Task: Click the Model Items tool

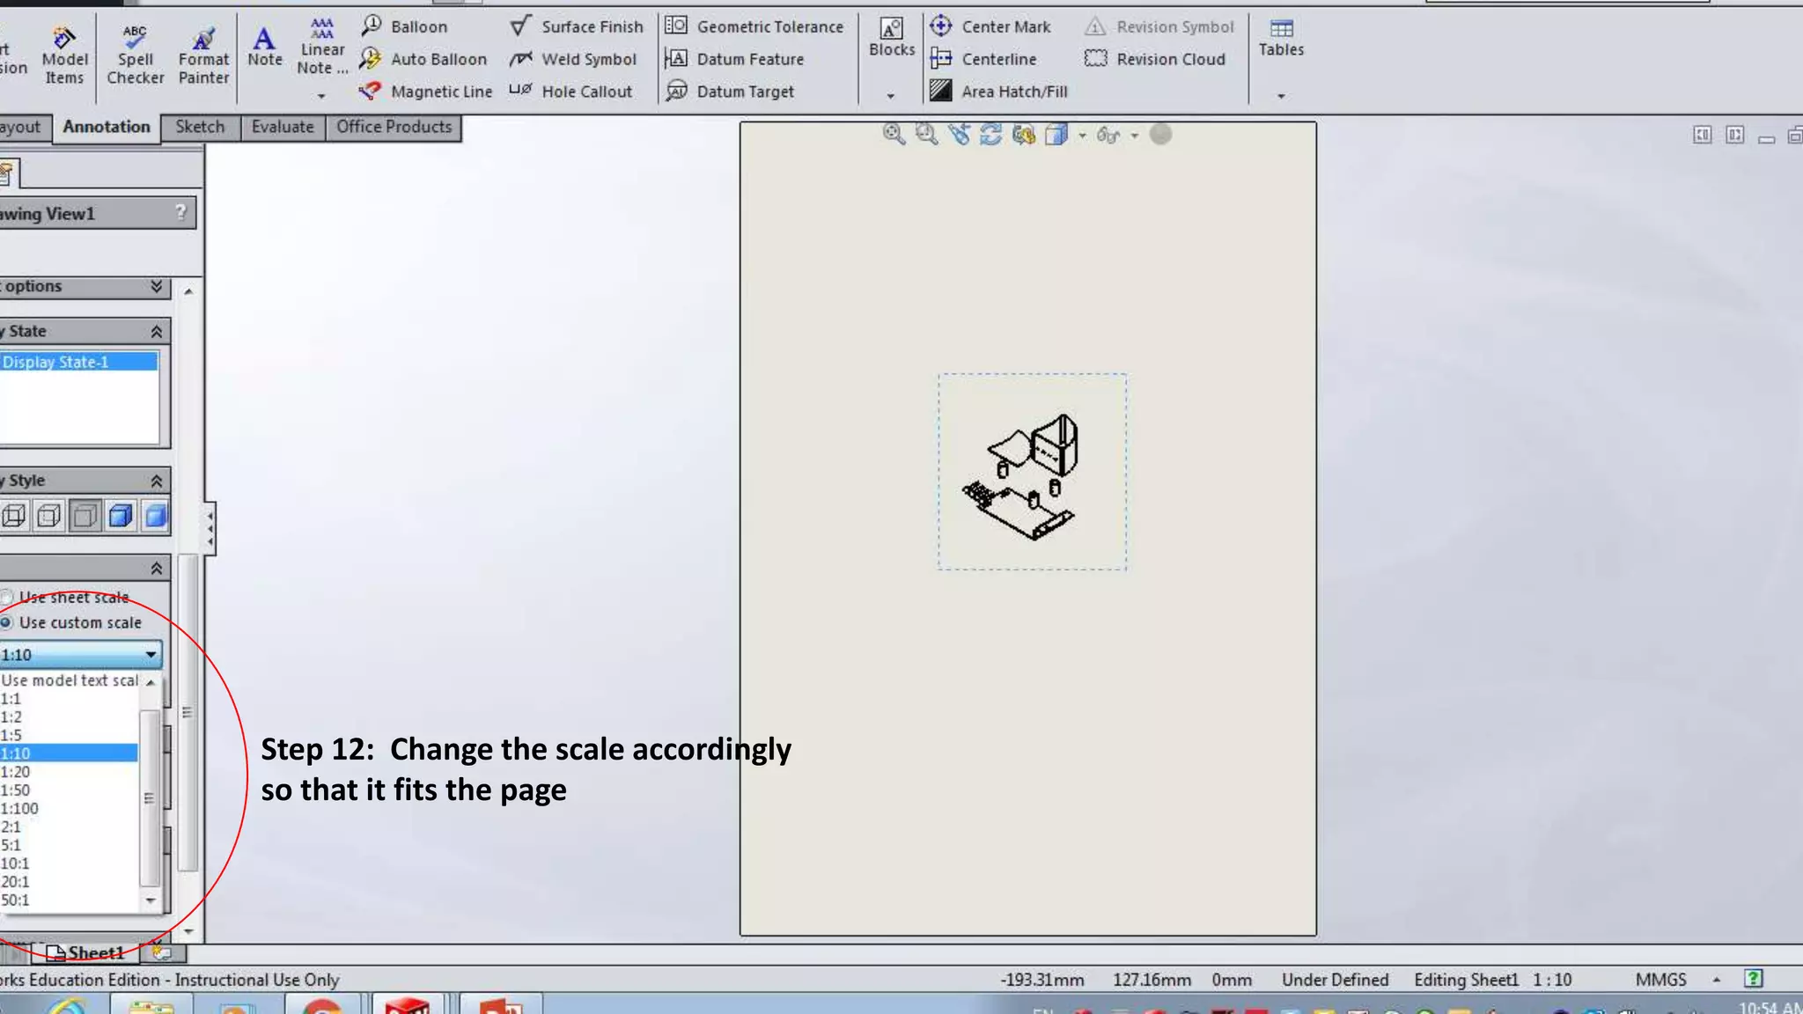Action: point(64,55)
